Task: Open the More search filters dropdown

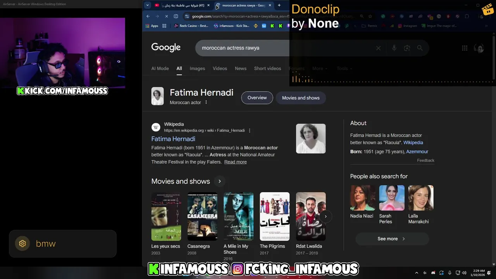Action: [x=320, y=69]
